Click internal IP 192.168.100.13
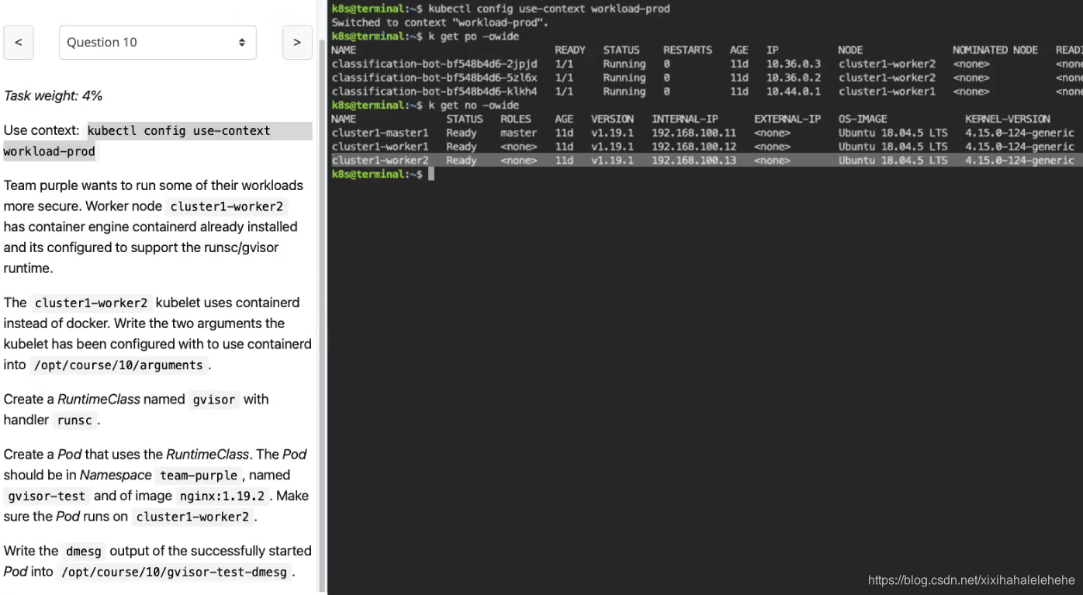 [694, 161]
